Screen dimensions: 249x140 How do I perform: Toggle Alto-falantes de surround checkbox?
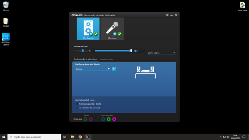(x=77, y=108)
